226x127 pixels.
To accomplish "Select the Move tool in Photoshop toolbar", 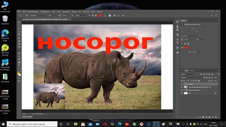I will click(x=19, y=23).
